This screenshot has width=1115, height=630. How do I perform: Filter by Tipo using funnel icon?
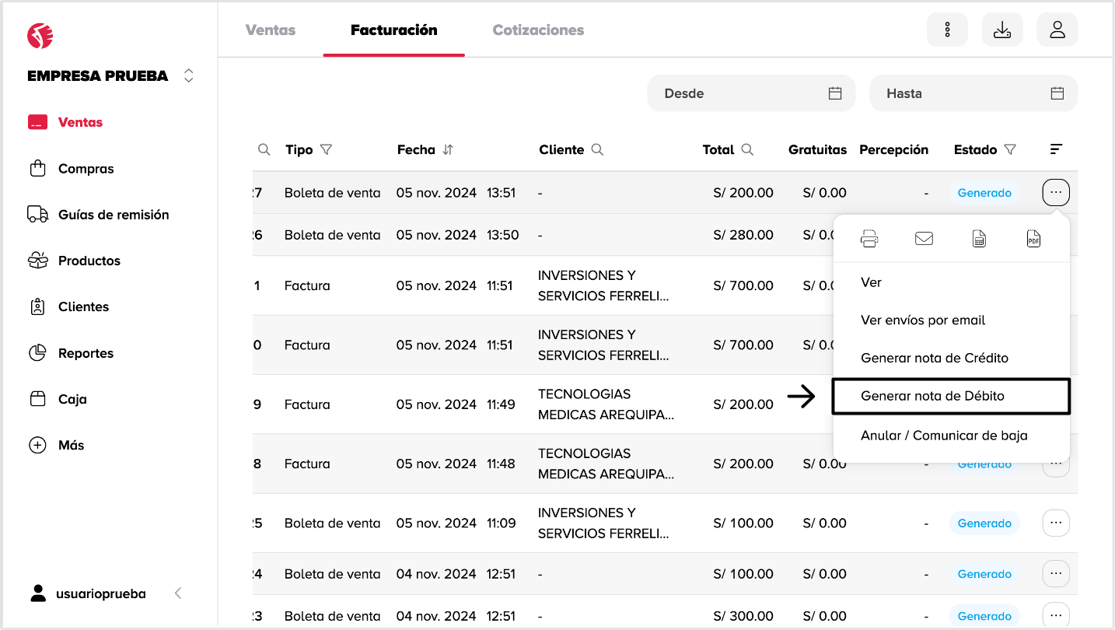(327, 149)
